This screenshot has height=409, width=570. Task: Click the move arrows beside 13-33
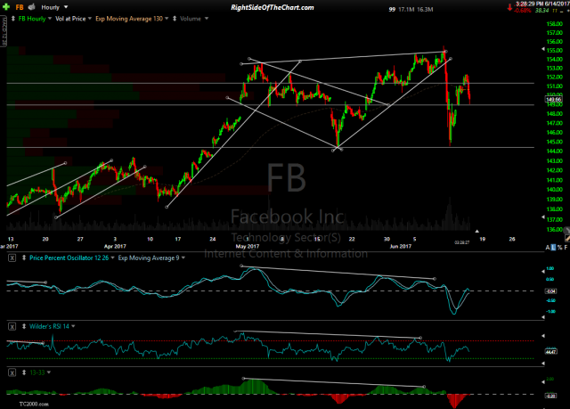point(24,372)
